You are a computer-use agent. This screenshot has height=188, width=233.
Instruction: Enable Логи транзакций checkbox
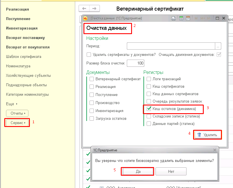point(149,79)
